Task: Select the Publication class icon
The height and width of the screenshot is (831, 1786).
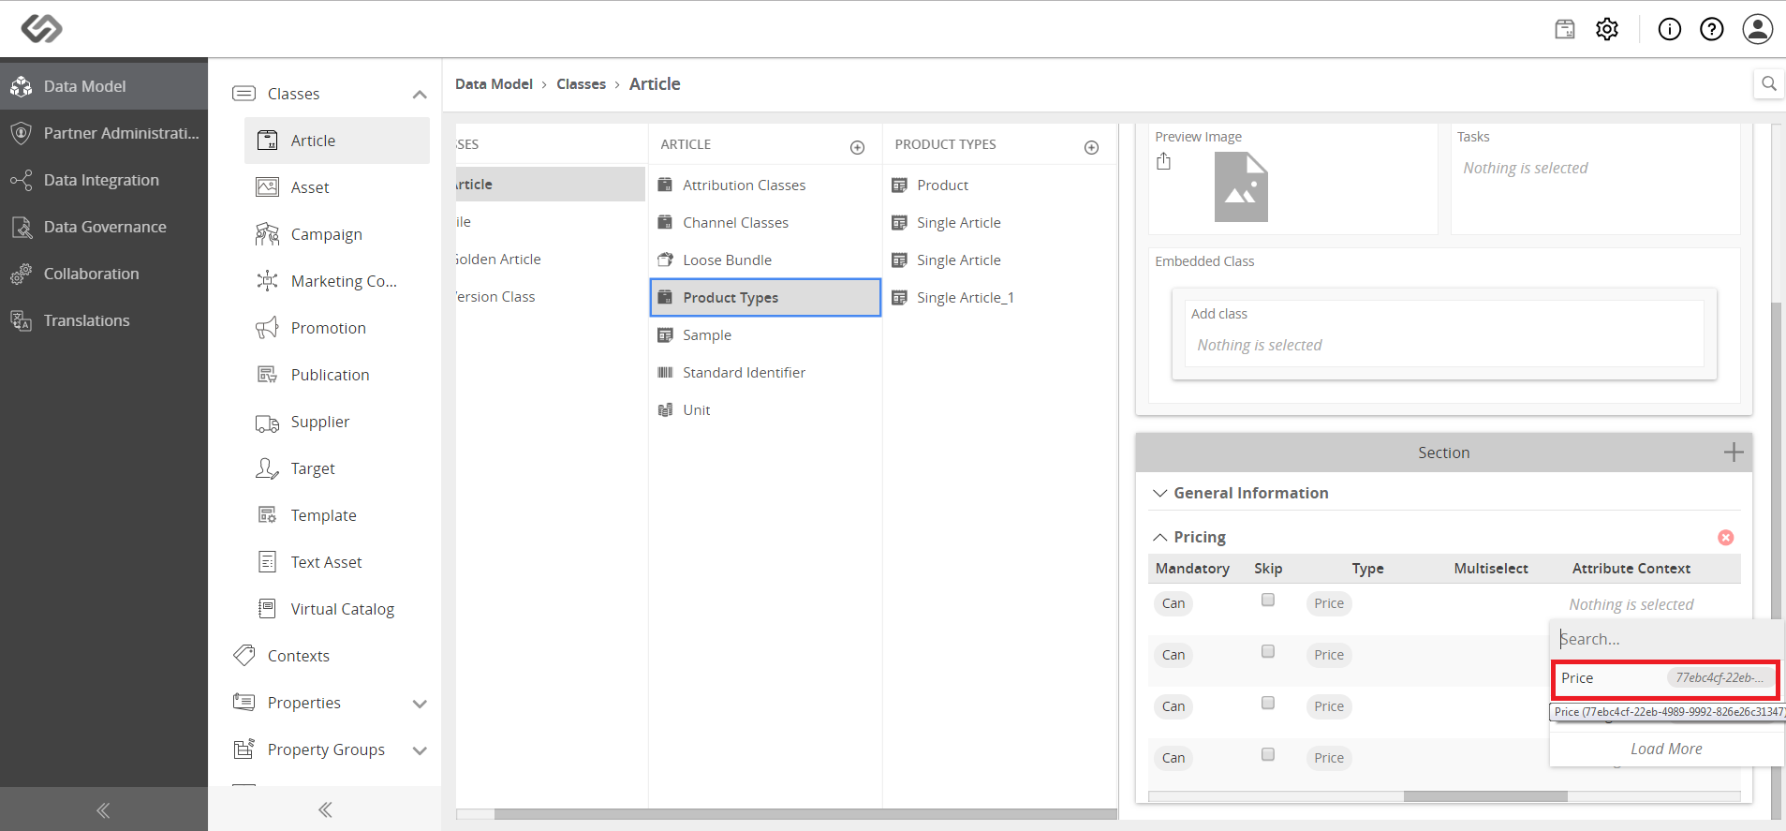Action: pos(267,375)
